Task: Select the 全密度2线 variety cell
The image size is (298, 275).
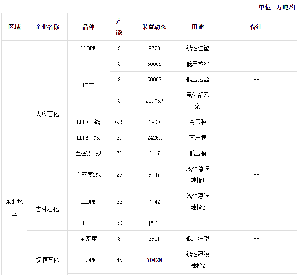Action: coord(88,174)
